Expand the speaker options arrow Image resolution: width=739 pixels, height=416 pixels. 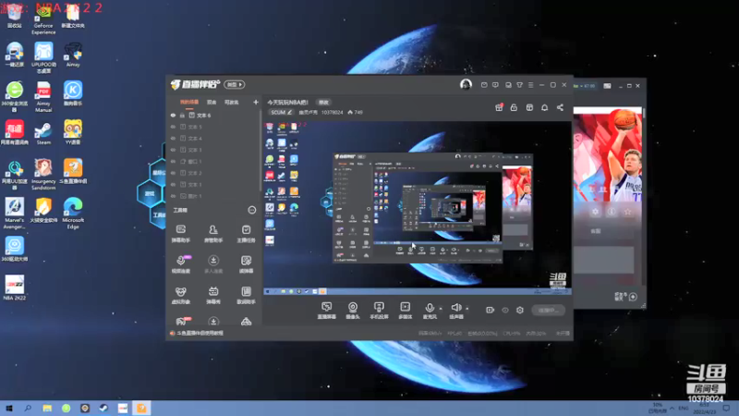coord(467,309)
